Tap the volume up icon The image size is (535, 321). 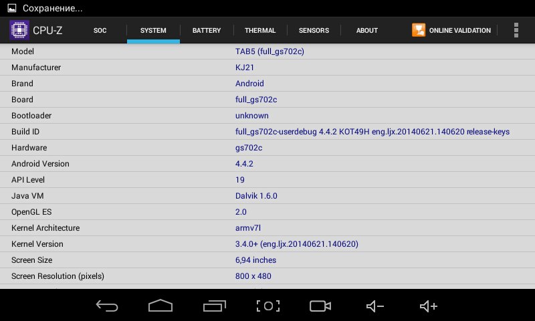point(428,306)
